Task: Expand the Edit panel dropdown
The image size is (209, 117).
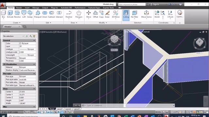Action: pos(48,23)
